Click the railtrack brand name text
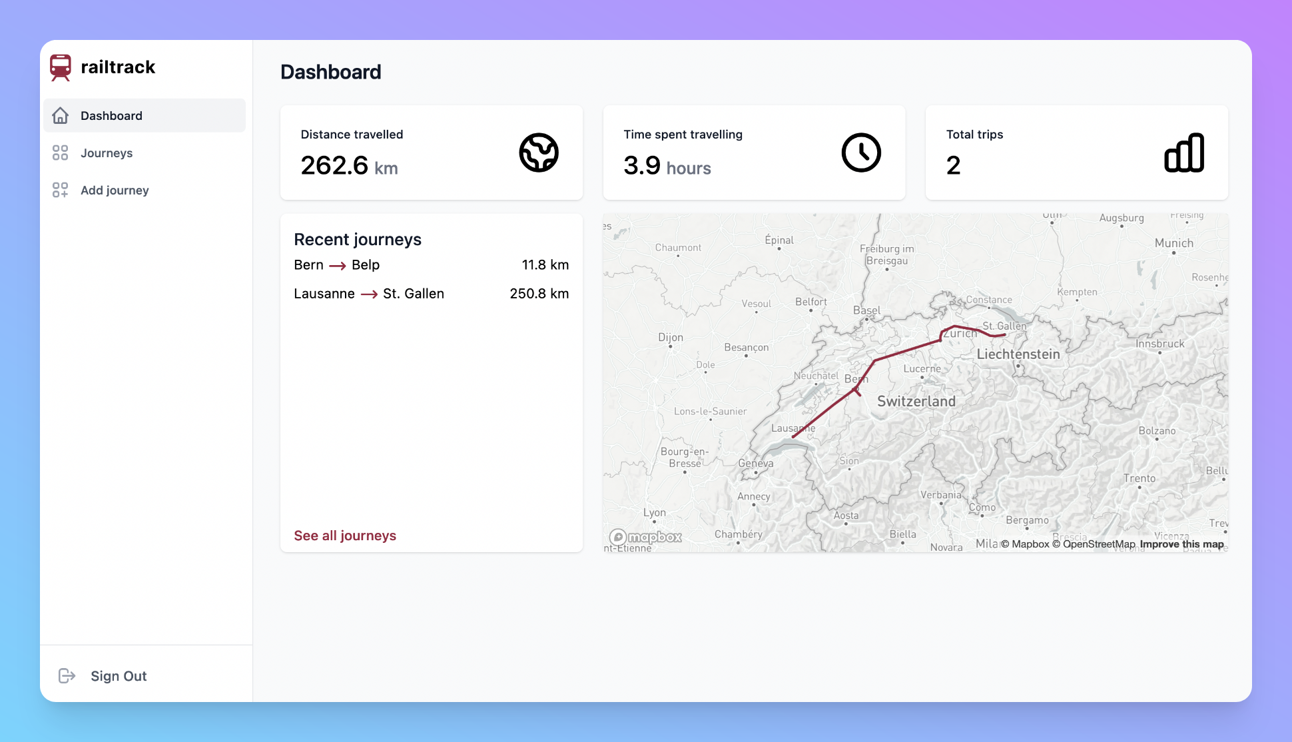 (118, 67)
